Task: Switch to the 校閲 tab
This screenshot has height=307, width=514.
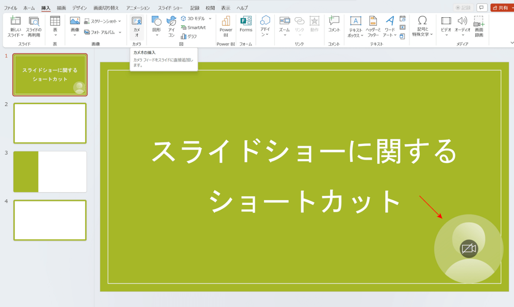Action: (210, 8)
